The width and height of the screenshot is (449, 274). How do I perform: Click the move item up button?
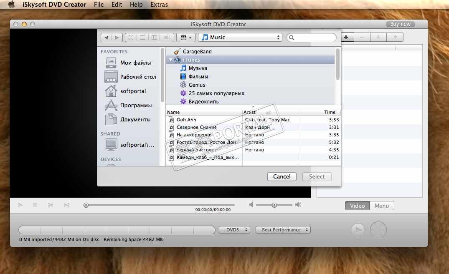click(395, 37)
